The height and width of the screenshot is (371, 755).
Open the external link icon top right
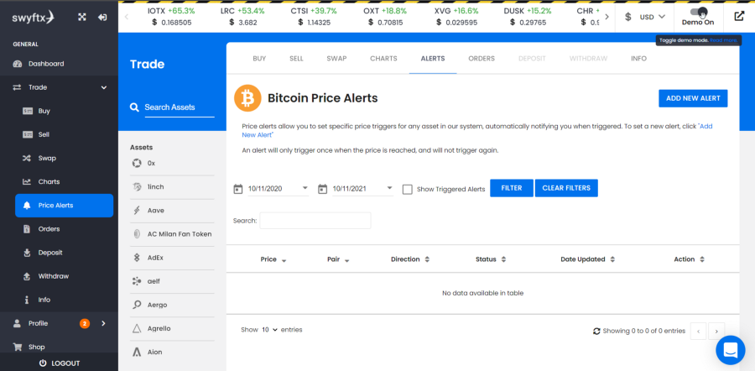739,17
